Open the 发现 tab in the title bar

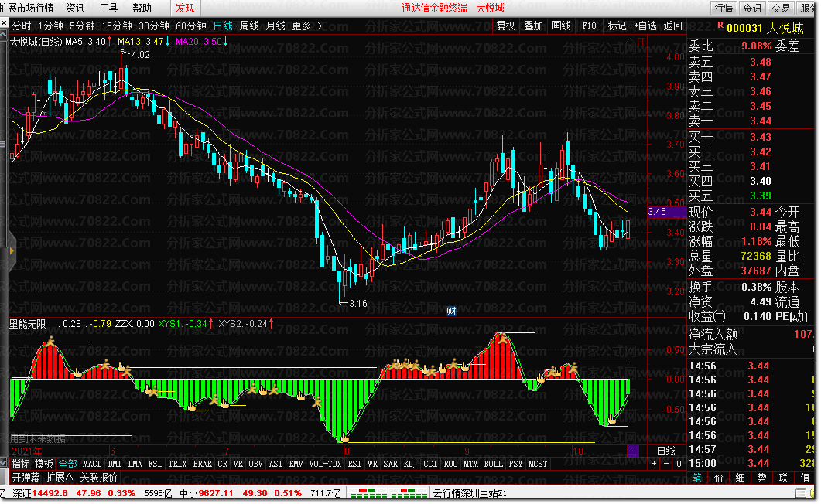tap(186, 8)
